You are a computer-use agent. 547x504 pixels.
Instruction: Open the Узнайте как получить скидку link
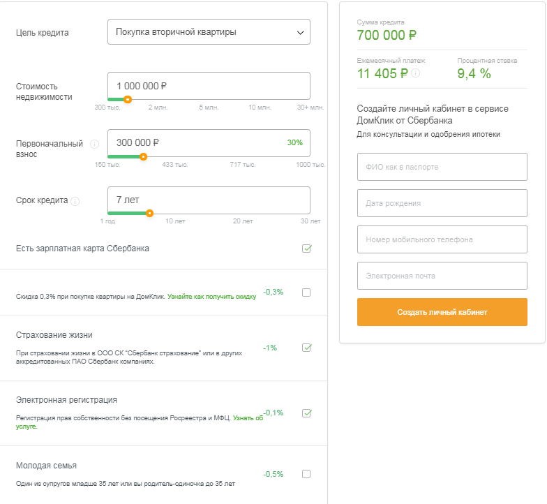(x=211, y=297)
